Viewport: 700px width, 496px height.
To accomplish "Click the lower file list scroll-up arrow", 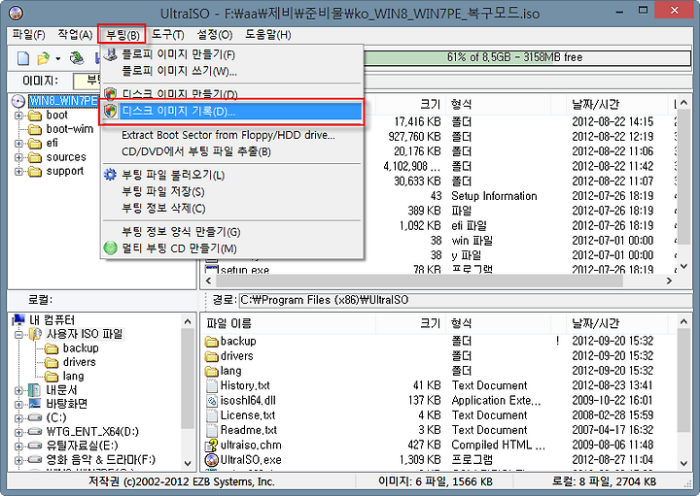I will 683,321.
